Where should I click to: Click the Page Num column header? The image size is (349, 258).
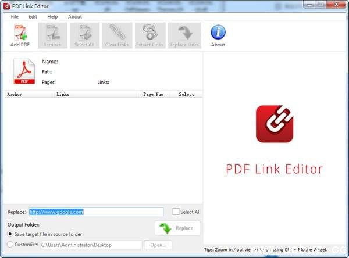(154, 94)
